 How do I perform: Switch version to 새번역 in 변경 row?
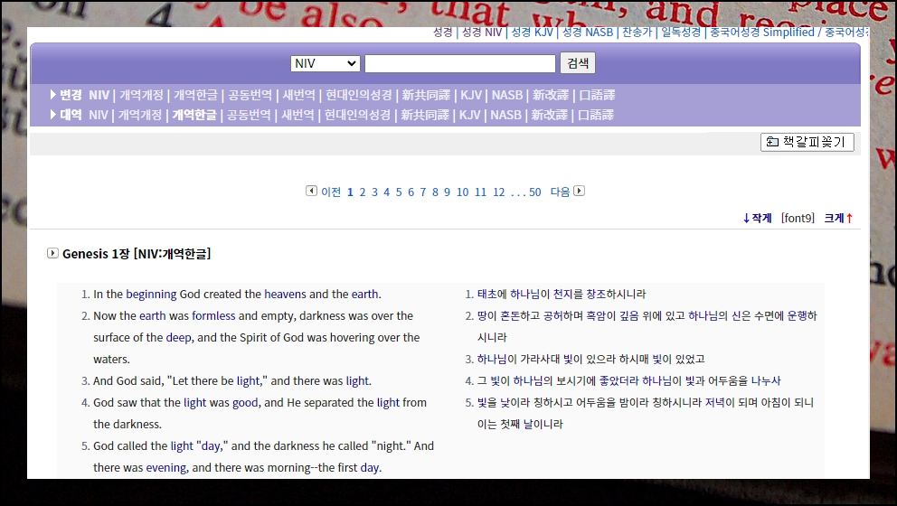(x=299, y=95)
